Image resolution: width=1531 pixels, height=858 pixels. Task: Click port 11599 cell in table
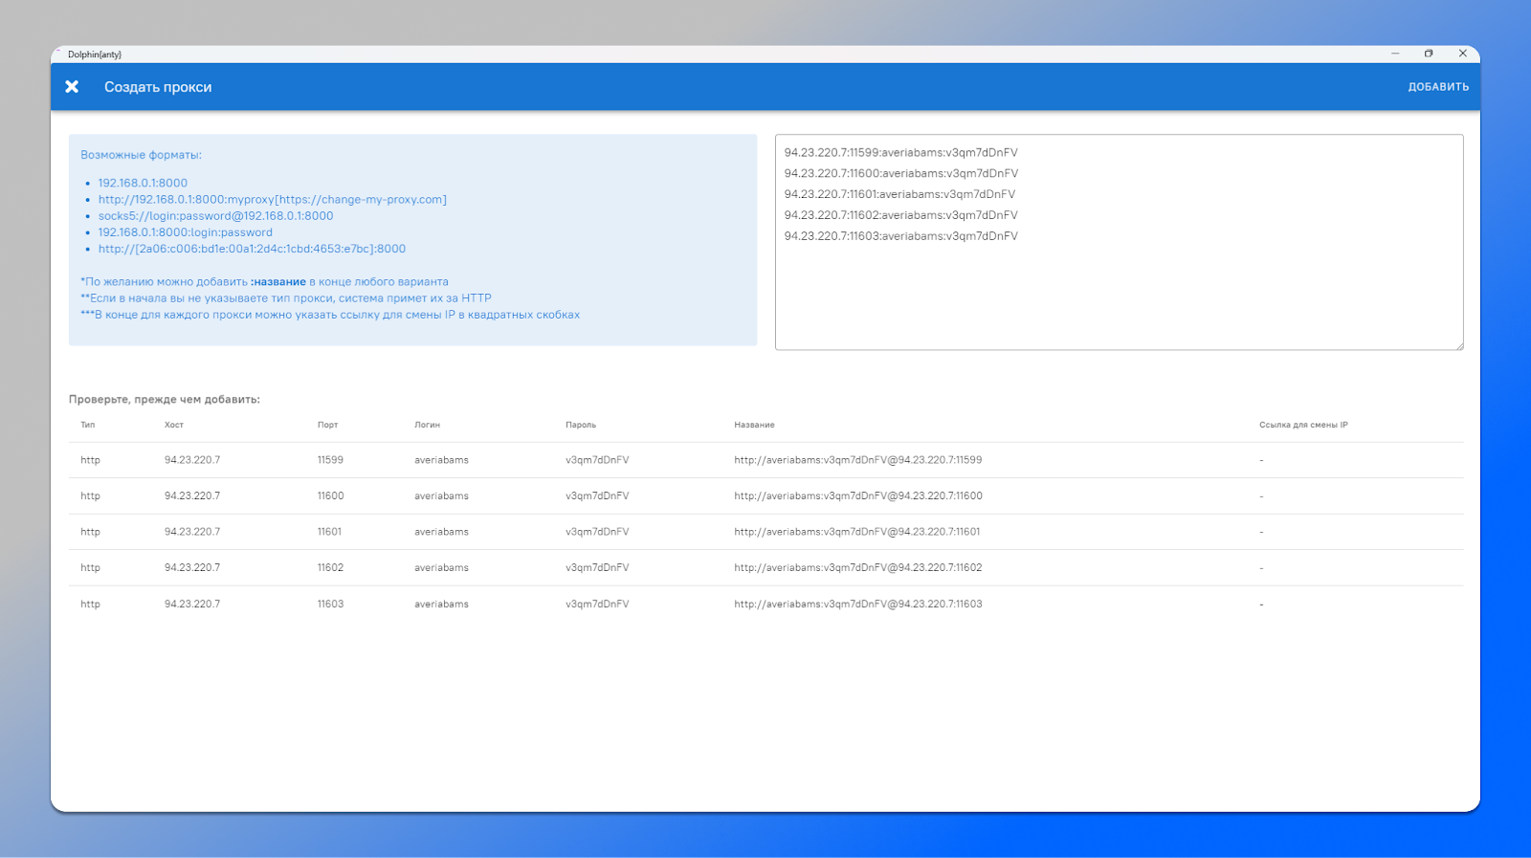pyautogui.click(x=331, y=460)
